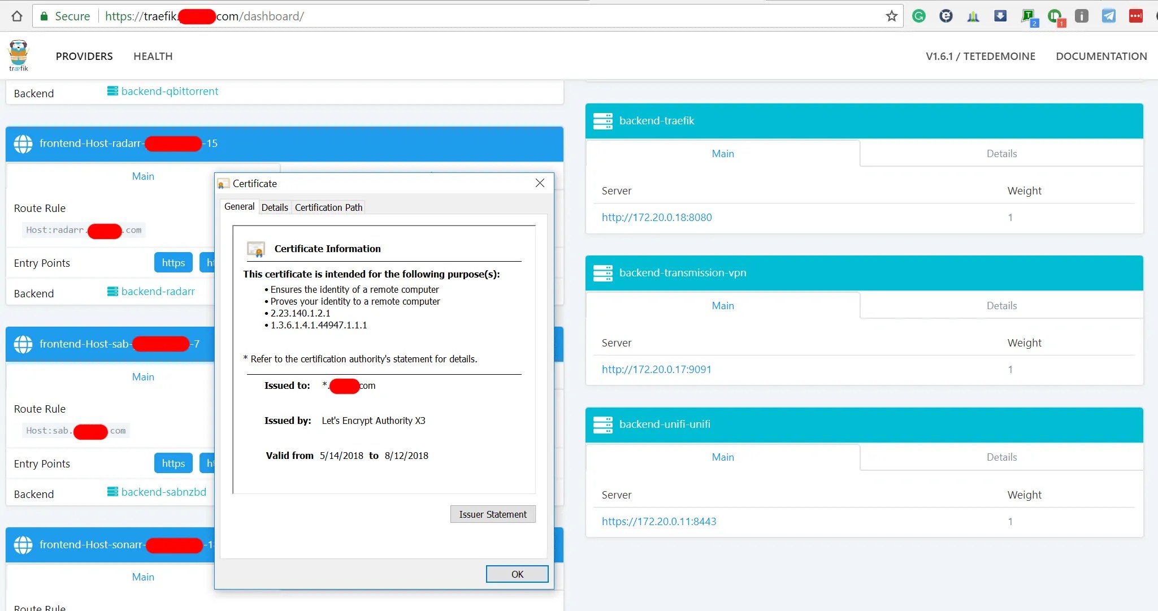This screenshot has height=611, width=1158.
Task: Open Details tab under backend-traefik
Action: pyautogui.click(x=1001, y=154)
